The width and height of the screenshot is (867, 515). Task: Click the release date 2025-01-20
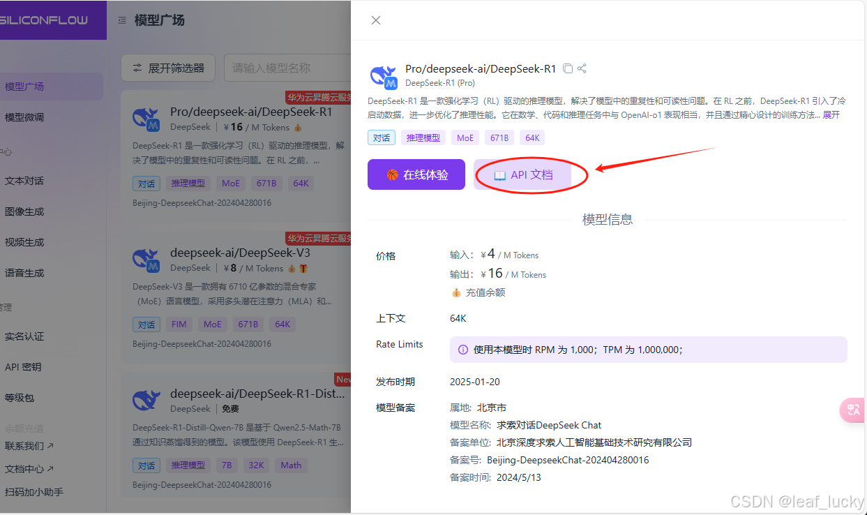[x=475, y=382]
